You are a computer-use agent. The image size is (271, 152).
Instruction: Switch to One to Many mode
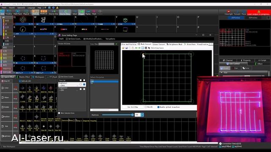[65, 12]
